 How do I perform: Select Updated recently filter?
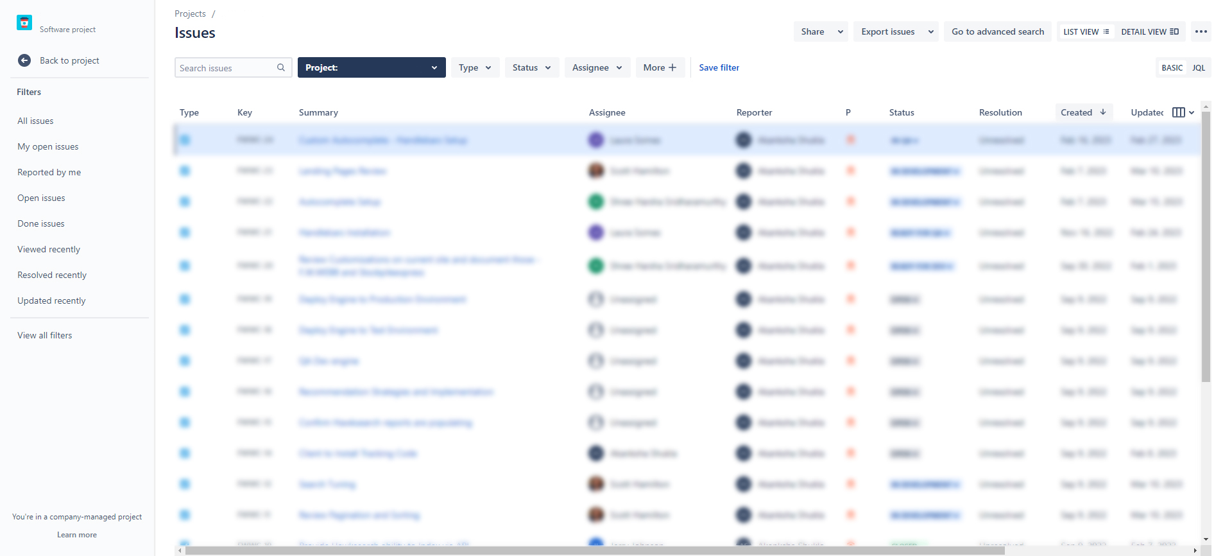point(51,300)
